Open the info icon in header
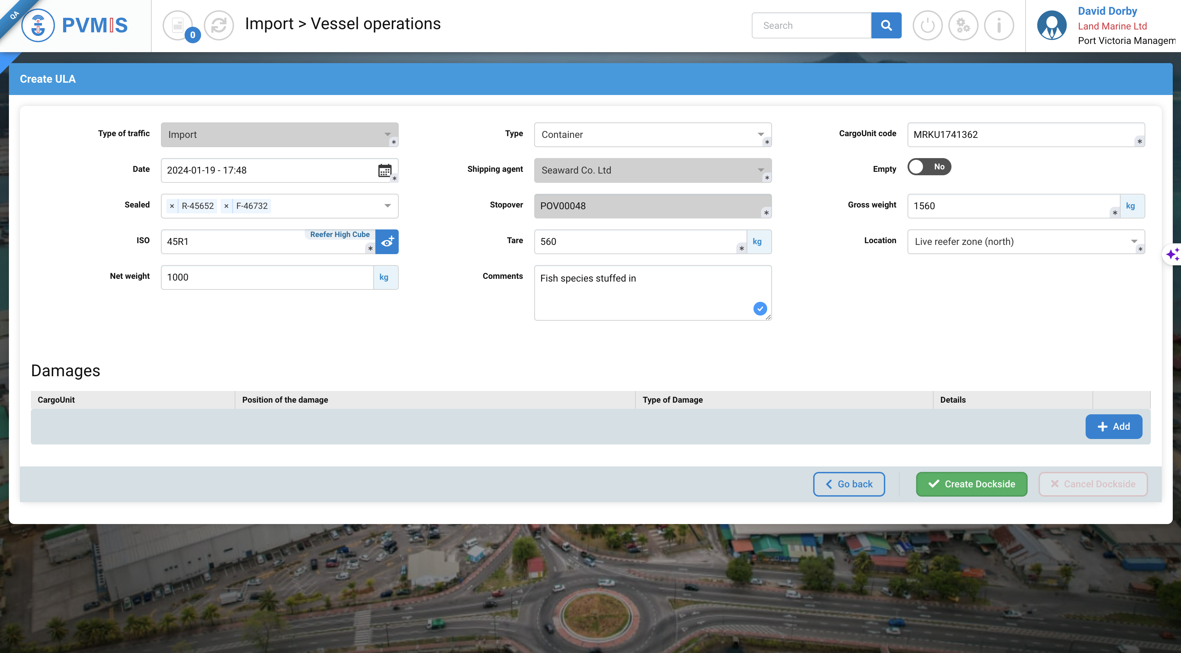The image size is (1181, 653). coord(998,25)
